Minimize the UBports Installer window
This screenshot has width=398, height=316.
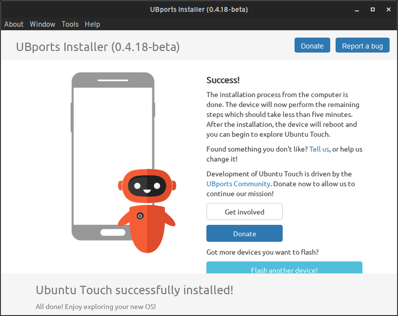pyautogui.click(x=357, y=9)
